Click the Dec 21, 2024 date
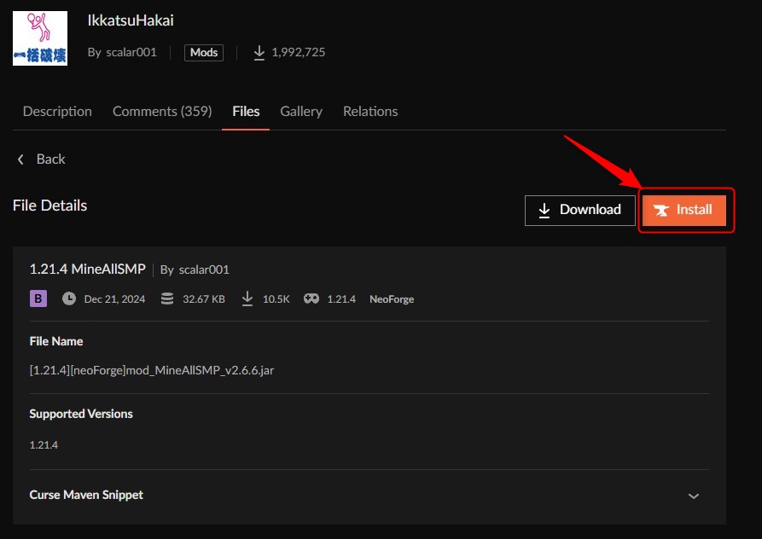 click(x=114, y=299)
